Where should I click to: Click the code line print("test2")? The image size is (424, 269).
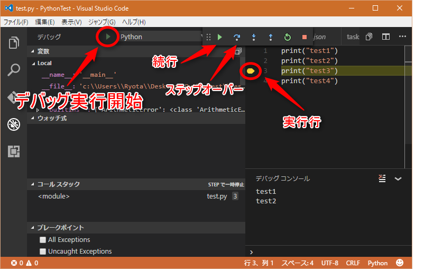(309, 61)
